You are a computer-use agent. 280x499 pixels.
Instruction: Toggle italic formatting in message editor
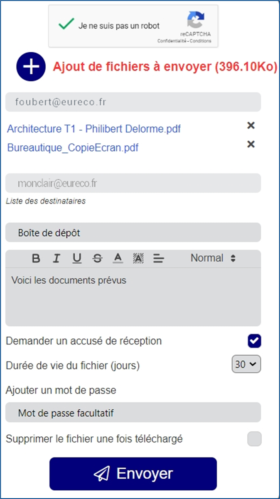[x=56, y=258]
